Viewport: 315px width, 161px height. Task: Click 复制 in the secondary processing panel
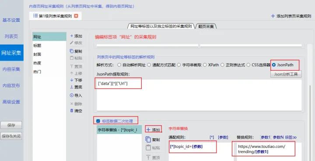[x=153, y=140]
